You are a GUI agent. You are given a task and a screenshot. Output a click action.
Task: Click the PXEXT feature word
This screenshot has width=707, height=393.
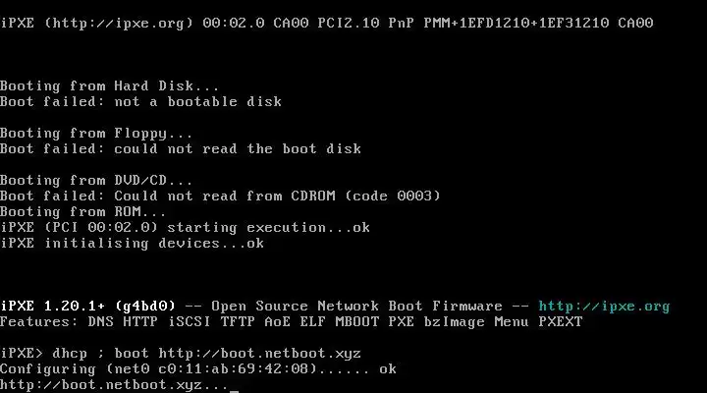[561, 321]
